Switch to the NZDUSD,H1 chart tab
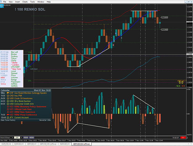This screenshot has width=193, height=146. coord(65,144)
